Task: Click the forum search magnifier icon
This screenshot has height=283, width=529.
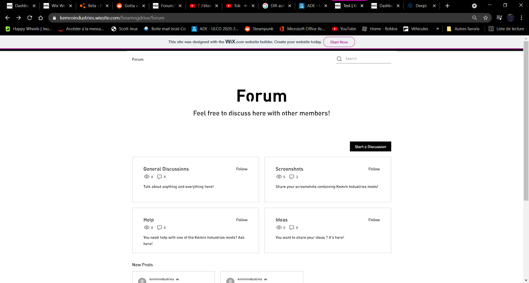Action: click(339, 59)
